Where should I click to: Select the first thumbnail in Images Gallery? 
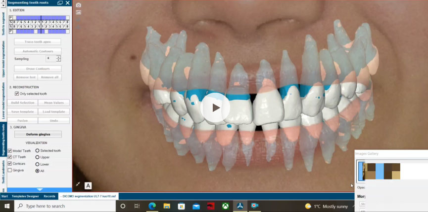point(361,171)
